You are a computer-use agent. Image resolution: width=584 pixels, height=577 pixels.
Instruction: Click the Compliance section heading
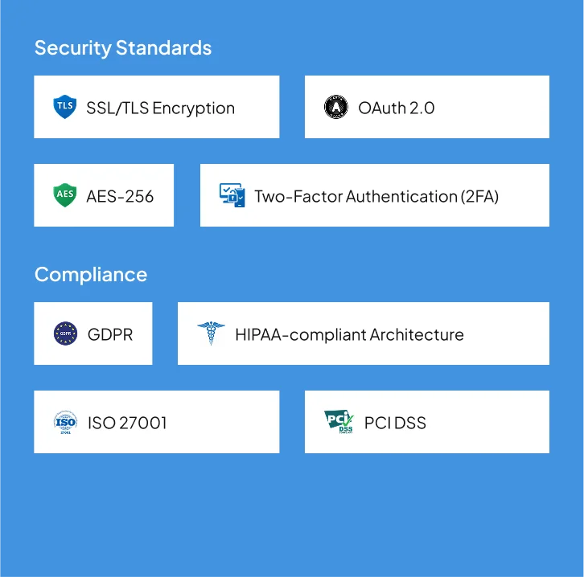click(91, 275)
